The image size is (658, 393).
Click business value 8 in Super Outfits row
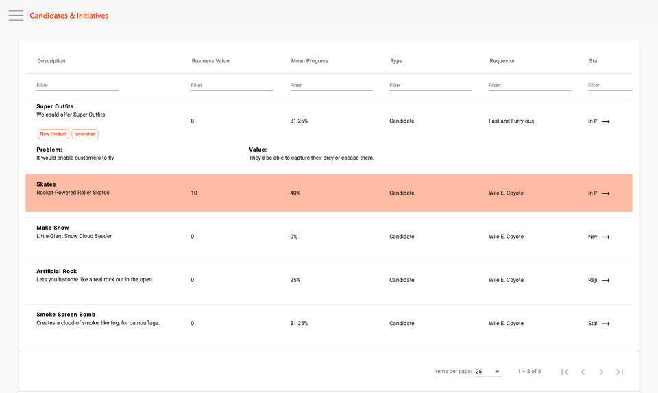(x=192, y=121)
